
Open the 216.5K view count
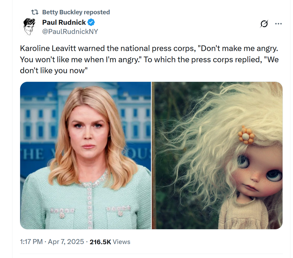click(x=100, y=242)
